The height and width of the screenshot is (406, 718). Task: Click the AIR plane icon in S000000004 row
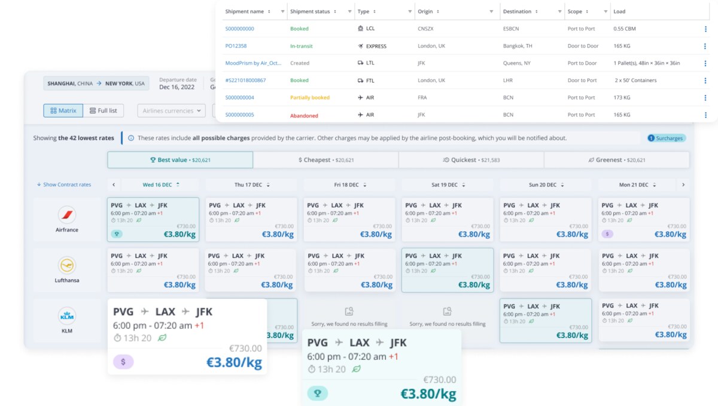pos(360,97)
